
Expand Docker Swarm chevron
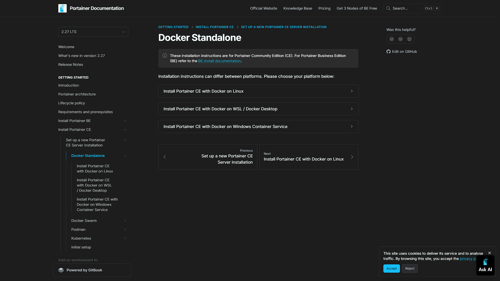click(125, 221)
